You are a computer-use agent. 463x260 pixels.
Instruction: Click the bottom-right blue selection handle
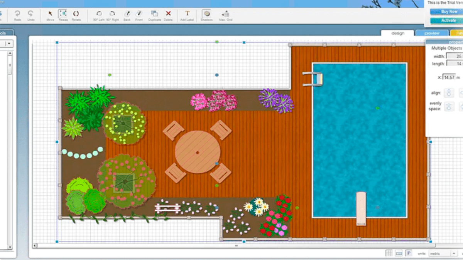coord(430,241)
